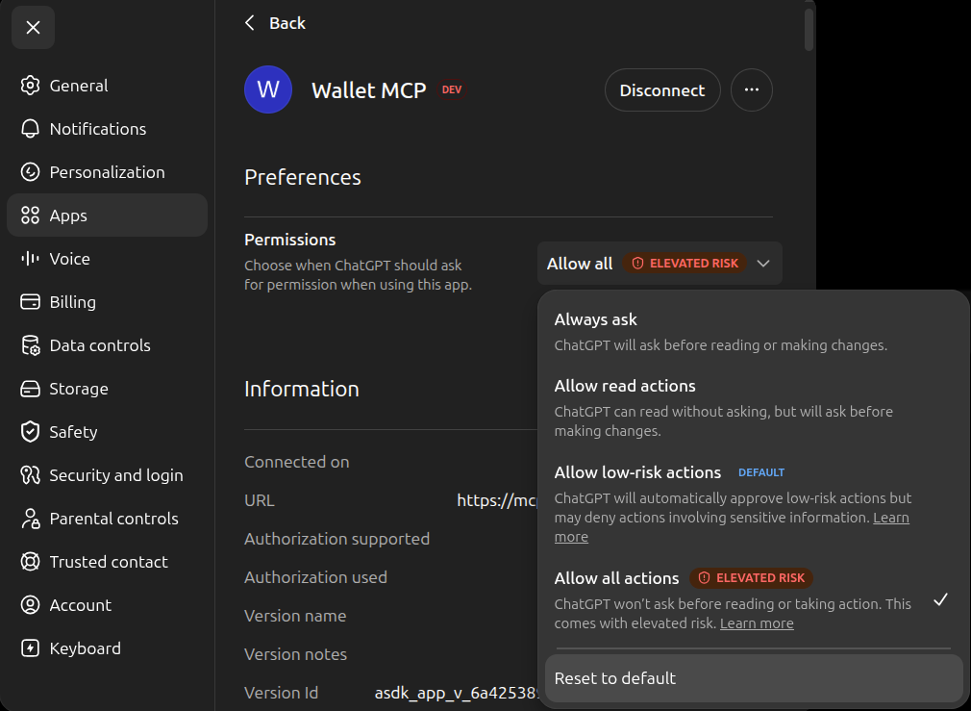This screenshot has height=711, width=971.
Task: Open General settings tab
Action: 107,86
